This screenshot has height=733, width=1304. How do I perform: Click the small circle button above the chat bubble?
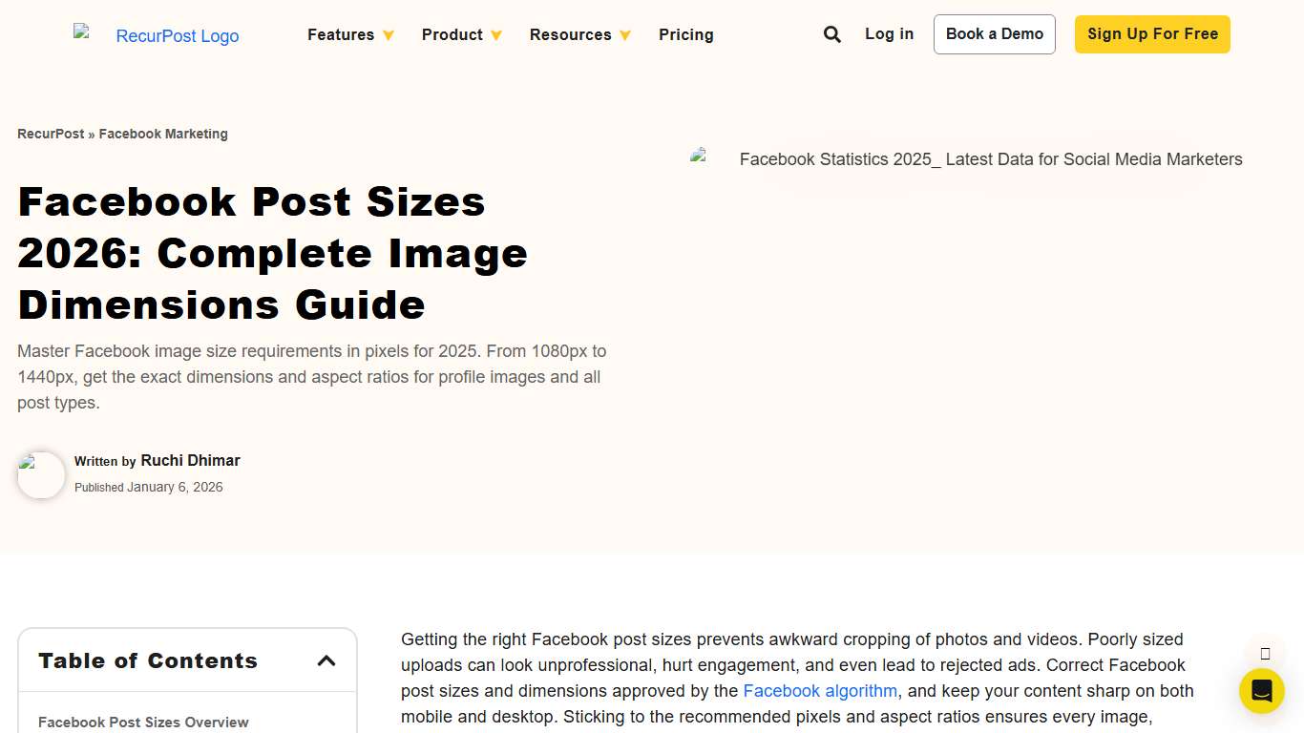tap(1264, 653)
